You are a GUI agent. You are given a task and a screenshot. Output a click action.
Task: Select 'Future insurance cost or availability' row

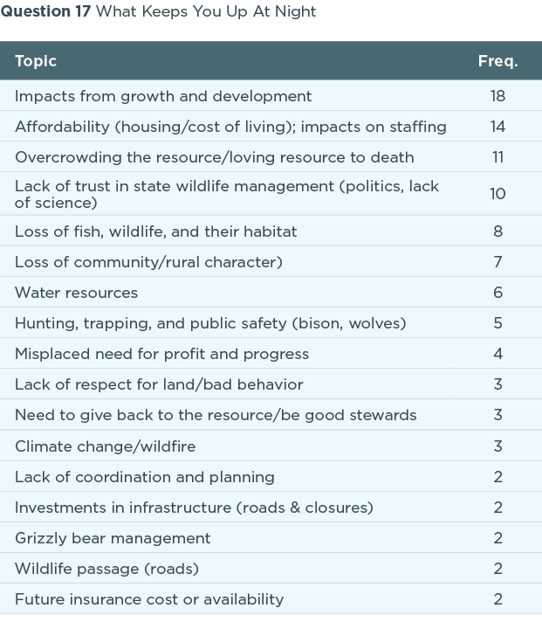click(x=149, y=599)
